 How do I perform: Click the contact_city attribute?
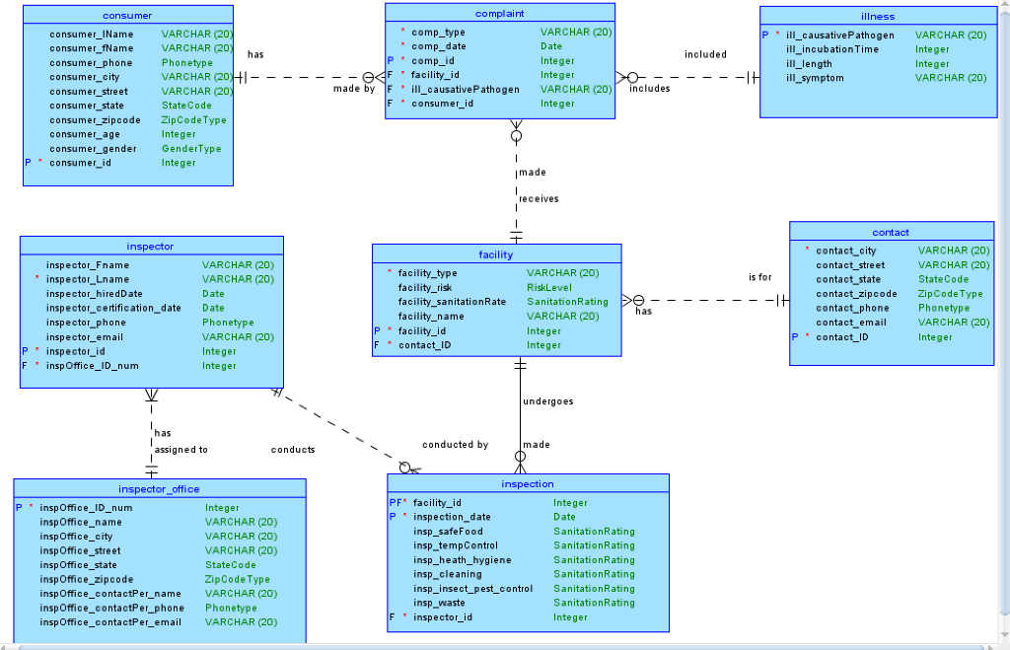pos(845,252)
